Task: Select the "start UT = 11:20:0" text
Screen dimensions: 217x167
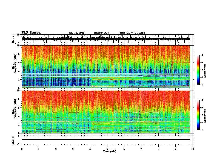Action: pyautogui.click(x=132, y=33)
